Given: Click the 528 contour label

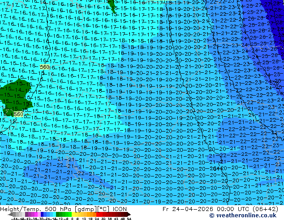Looking at the screenshot, I should click(274, 83).
